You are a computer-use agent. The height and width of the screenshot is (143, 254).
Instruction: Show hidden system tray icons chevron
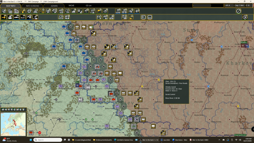219,140
